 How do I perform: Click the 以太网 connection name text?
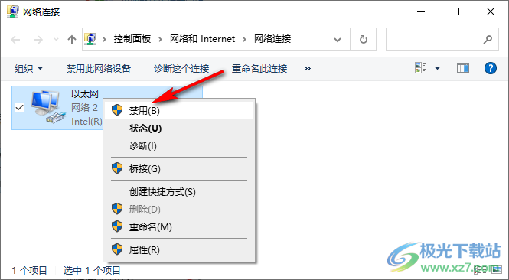pyautogui.click(x=85, y=94)
